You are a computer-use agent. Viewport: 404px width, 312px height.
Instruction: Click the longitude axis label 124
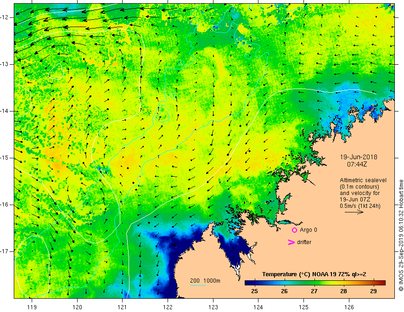[258, 307]
